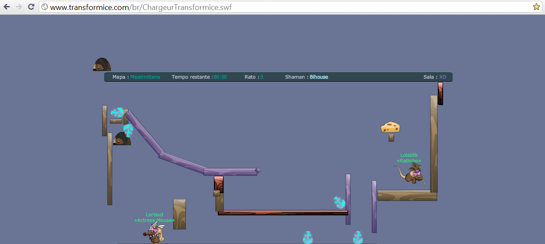
Task: Reload the Transformice page
Action: pyautogui.click(x=31, y=7)
